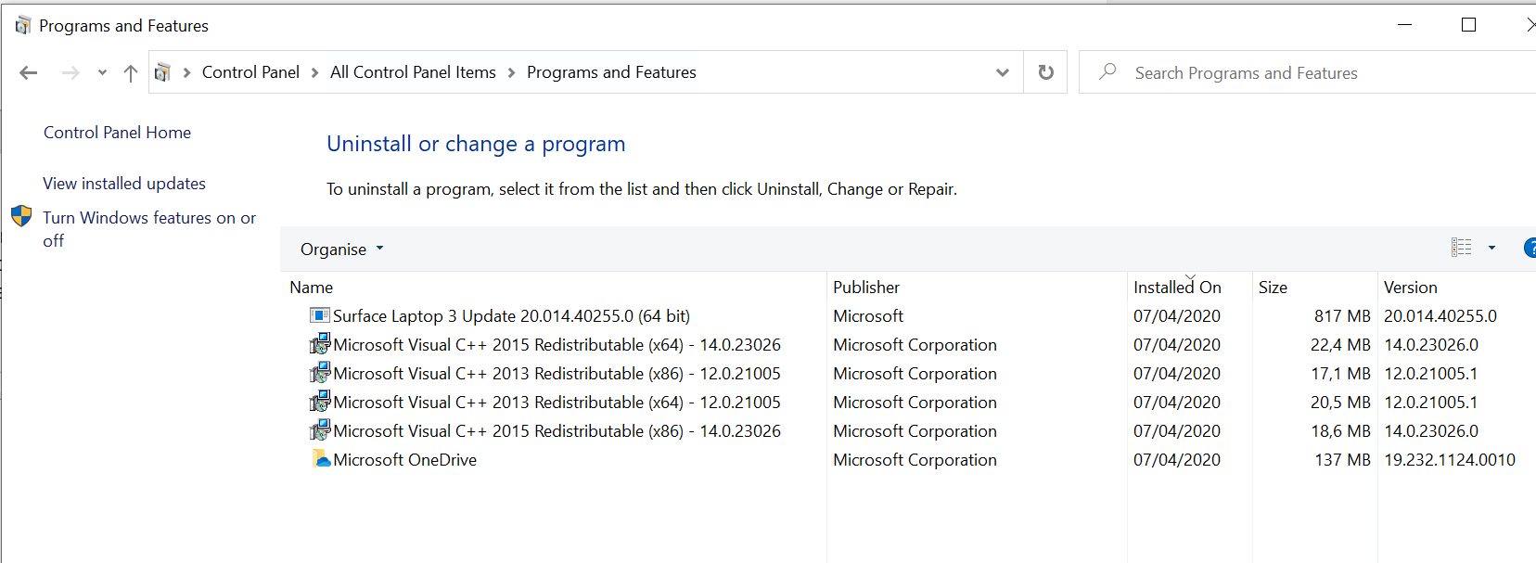
Task: Click the Microsoft OneDrive cloud icon
Action: 321,459
